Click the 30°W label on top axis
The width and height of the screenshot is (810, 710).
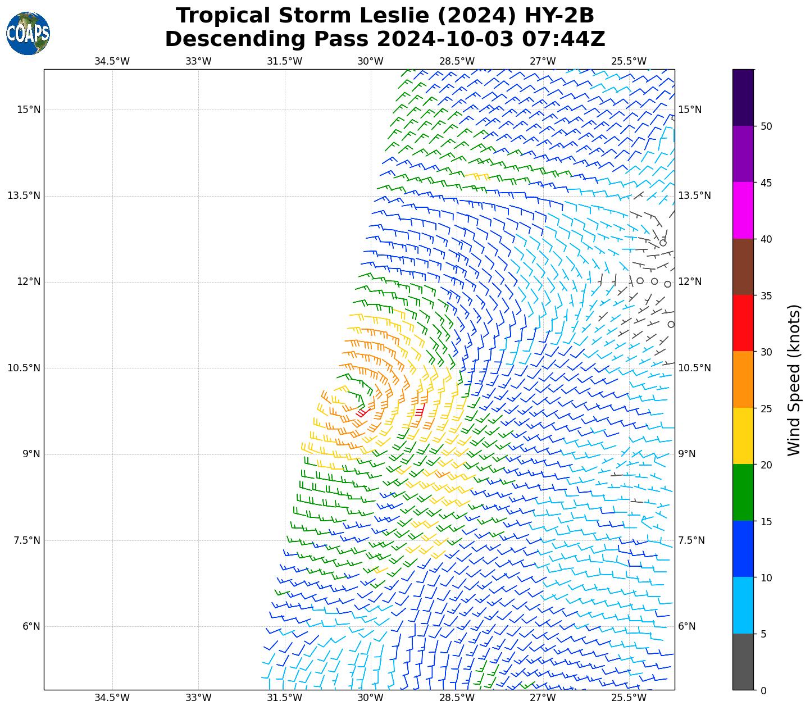pos(370,61)
